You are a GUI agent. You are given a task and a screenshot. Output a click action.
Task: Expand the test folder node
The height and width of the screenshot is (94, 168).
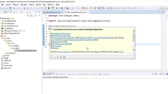coord(2,56)
